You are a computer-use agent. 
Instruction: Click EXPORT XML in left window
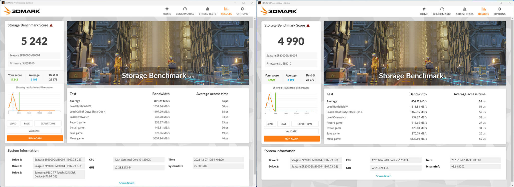(48, 124)
